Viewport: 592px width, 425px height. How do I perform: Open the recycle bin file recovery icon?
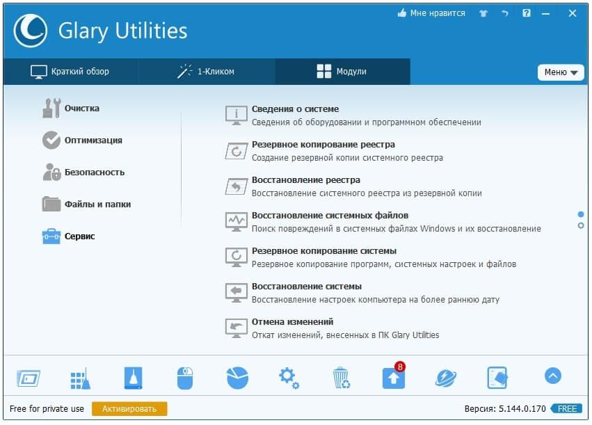(x=342, y=378)
